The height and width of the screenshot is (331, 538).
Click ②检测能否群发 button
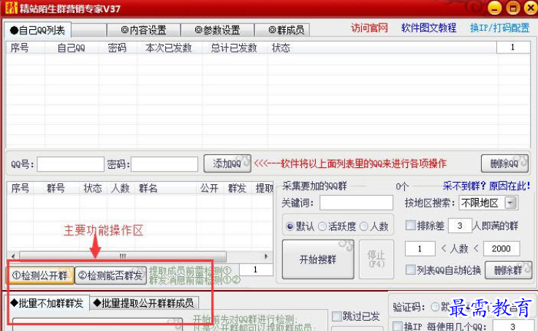[x=111, y=275]
